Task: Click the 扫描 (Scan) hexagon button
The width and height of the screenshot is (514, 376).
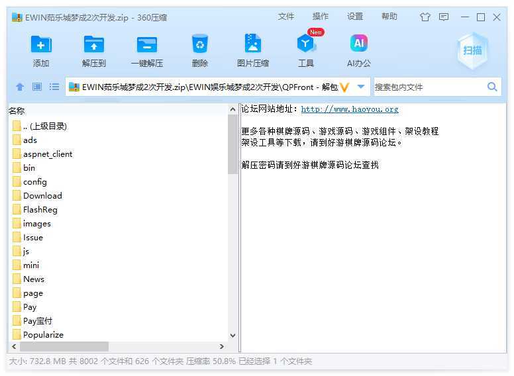Action: (472, 50)
